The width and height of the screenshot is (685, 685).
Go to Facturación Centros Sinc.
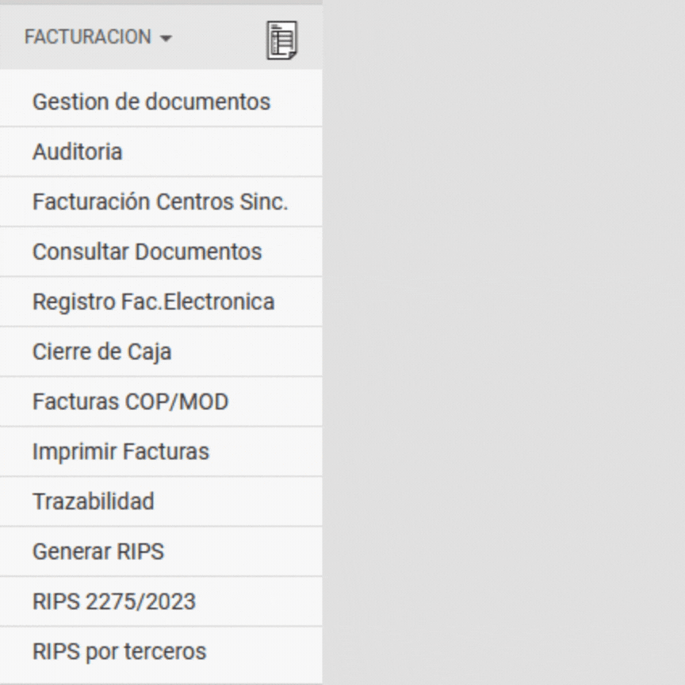pos(159,201)
